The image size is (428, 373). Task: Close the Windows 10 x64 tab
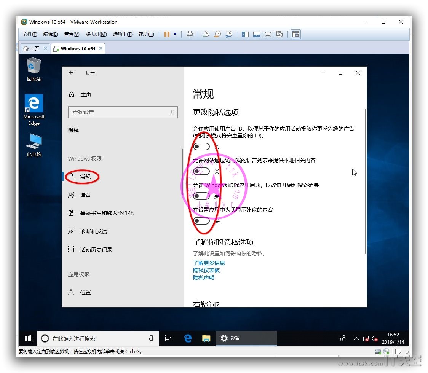coord(101,48)
